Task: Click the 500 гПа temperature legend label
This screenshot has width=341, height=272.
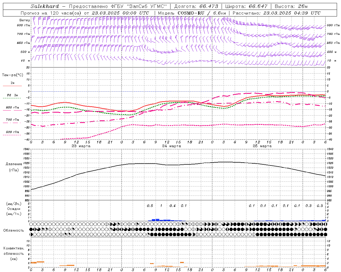Action: point(13,132)
